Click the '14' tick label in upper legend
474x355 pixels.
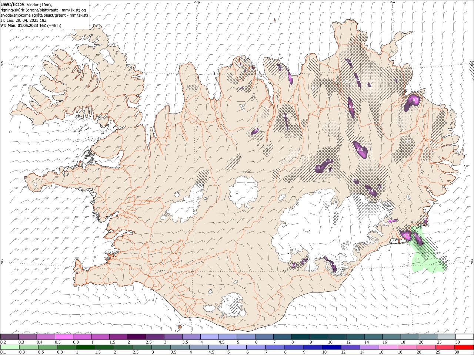tap(367, 342)
